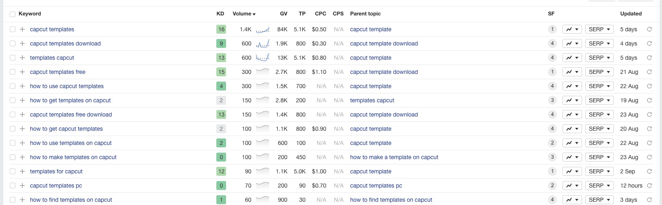
Task: Add 'capcut templates download' with plus icon
Action: pos(22,43)
